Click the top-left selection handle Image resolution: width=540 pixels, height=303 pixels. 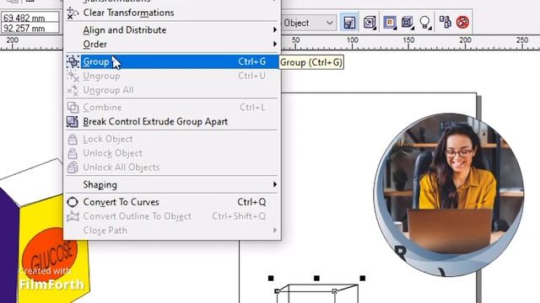[271, 278]
